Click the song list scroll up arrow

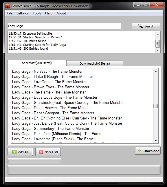156,71
